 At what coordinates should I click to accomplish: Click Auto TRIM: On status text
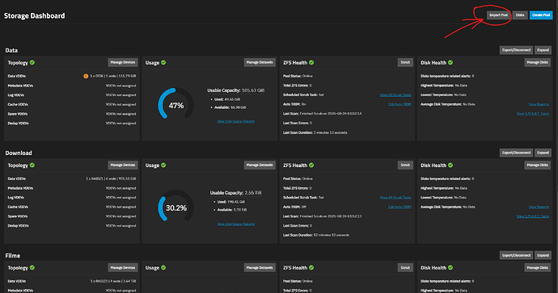point(294,104)
